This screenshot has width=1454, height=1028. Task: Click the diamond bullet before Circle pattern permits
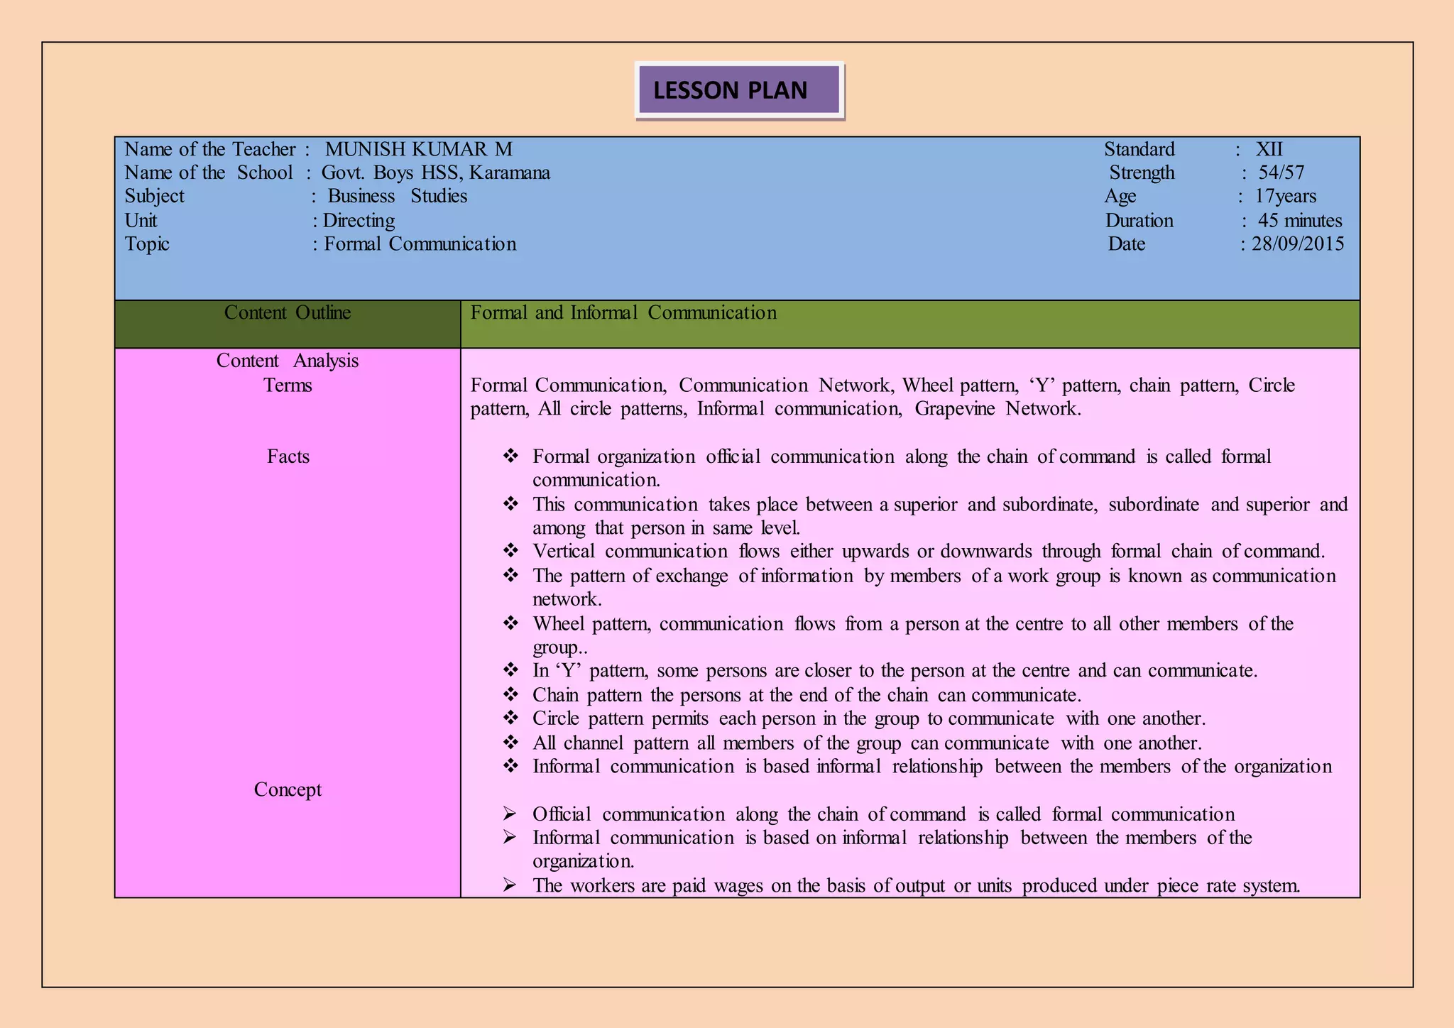[510, 718]
